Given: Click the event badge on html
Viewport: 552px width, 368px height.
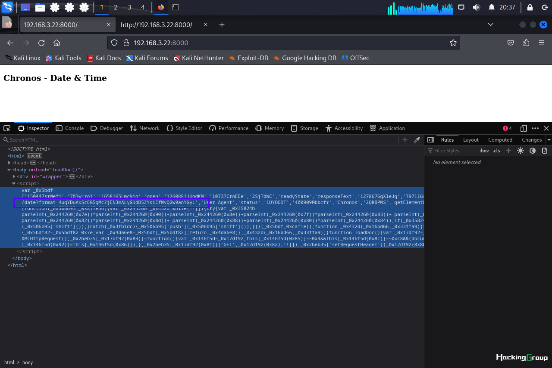Looking at the screenshot, I should pos(34,156).
